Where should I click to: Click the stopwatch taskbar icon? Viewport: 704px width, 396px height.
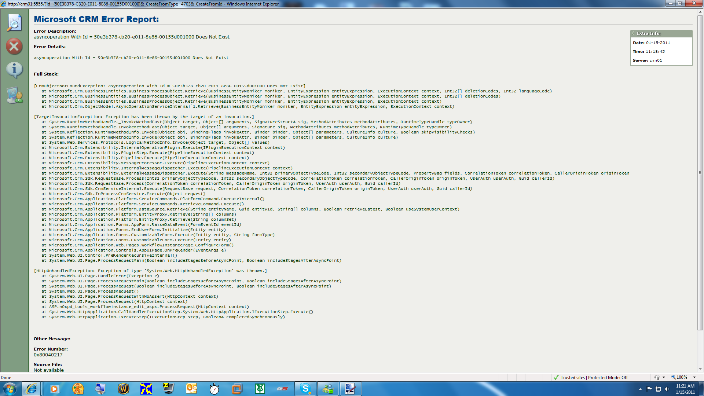pyautogui.click(x=214, y=389)
